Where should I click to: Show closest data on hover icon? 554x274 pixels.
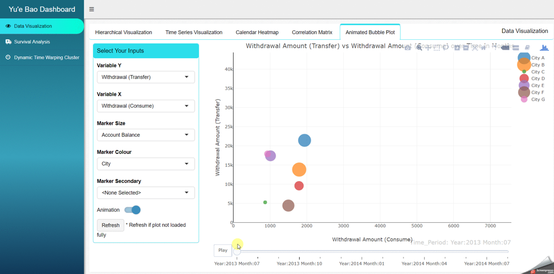(x=505, y=48)
